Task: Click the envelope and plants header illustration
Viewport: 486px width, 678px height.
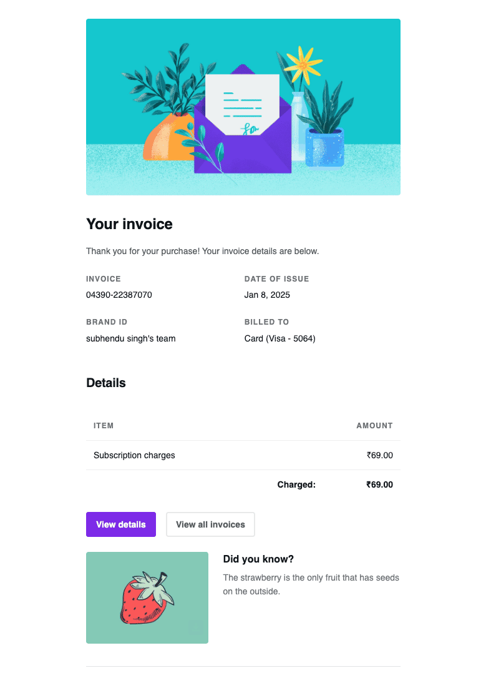Action: (243, 106)
